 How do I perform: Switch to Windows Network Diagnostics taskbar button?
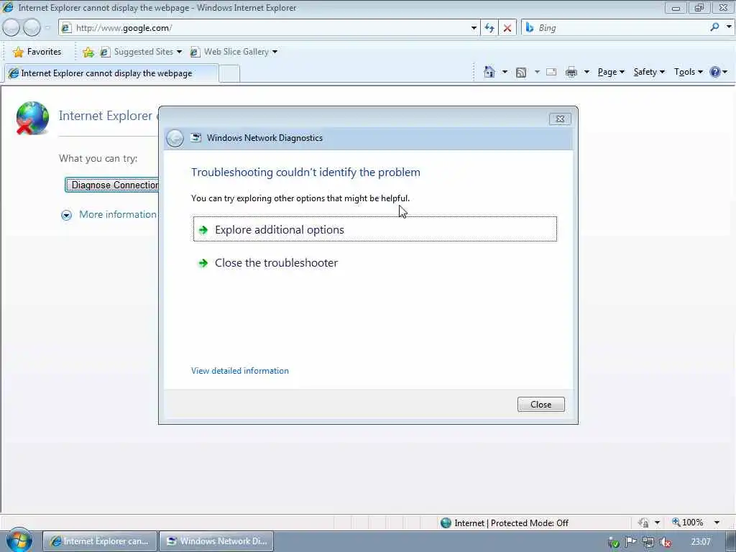[216, 541]
